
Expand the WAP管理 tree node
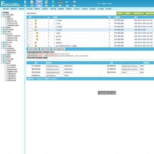click(2, 61)
